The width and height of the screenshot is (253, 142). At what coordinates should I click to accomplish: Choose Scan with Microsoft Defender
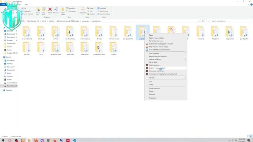pos(166,50)
